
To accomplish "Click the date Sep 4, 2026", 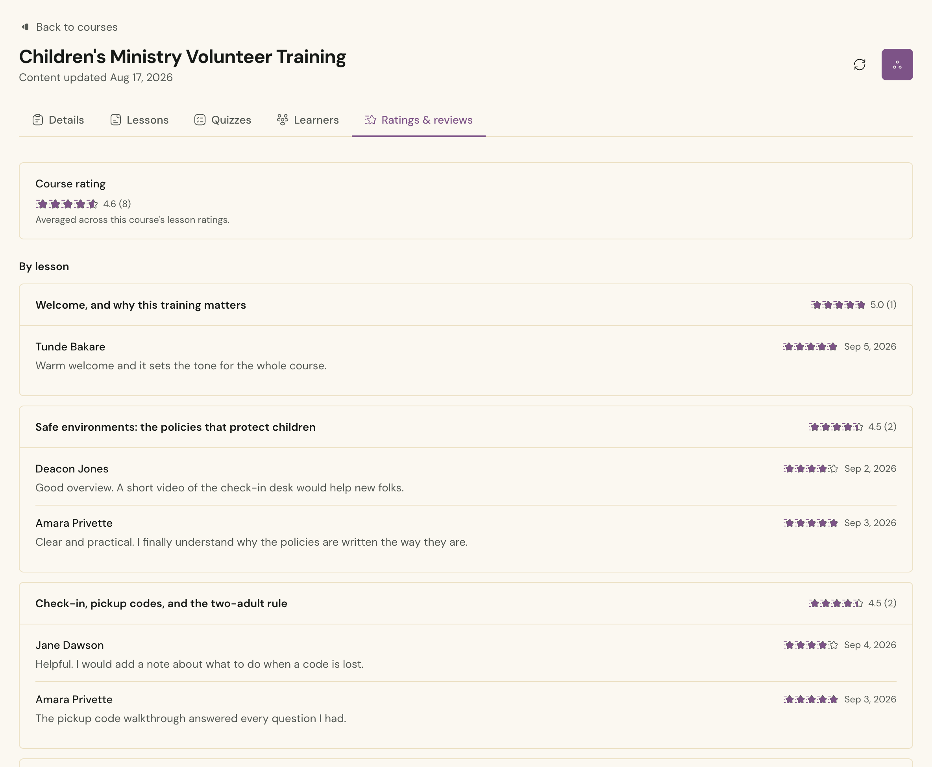I will tap(870, 645).
